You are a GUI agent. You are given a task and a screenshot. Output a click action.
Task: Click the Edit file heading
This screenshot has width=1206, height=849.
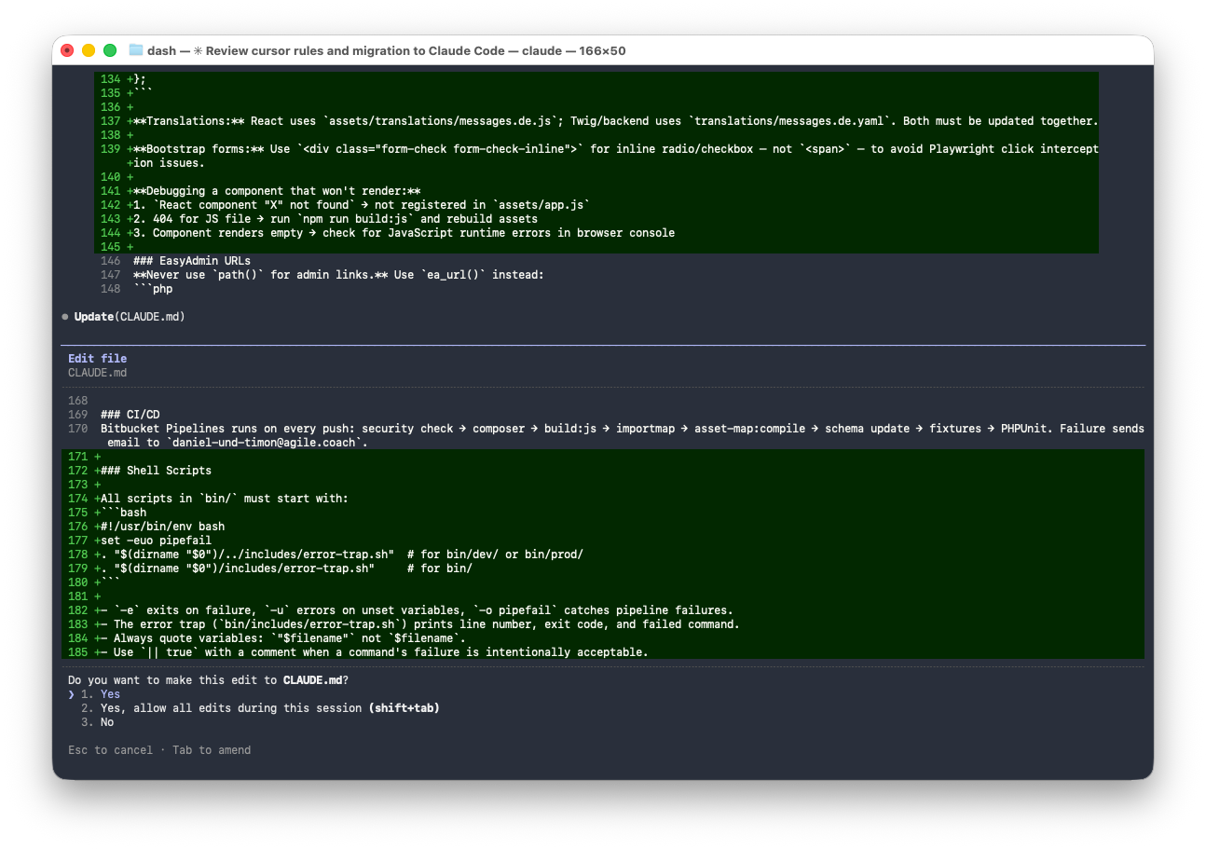pyautogui.click(x=97, y=359)
